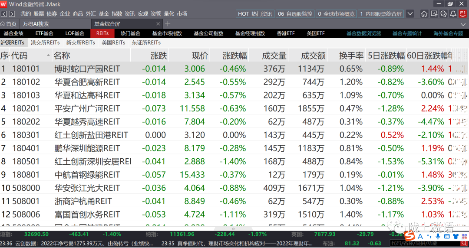Select the ETF基金 tab

[44, 33]
